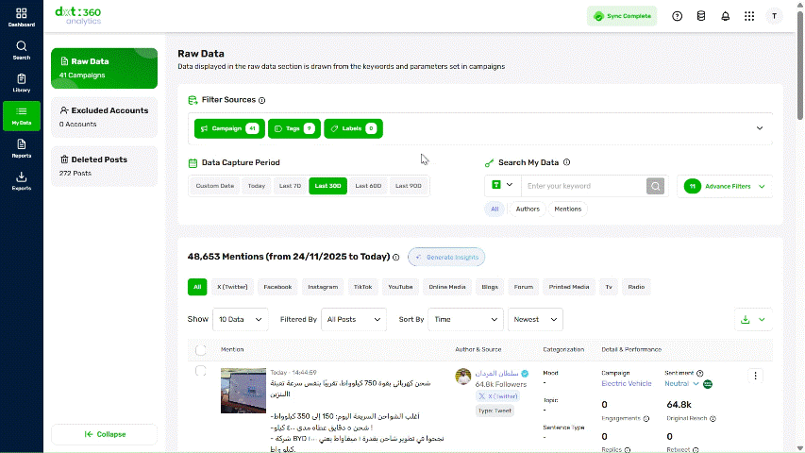Viewport: 805px width, 453px height.
Task: Open the Library sidebar icon
Action: 21,83
